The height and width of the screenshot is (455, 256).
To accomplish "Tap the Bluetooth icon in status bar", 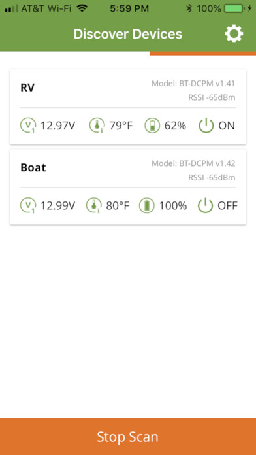I will [x=189, y=8].
